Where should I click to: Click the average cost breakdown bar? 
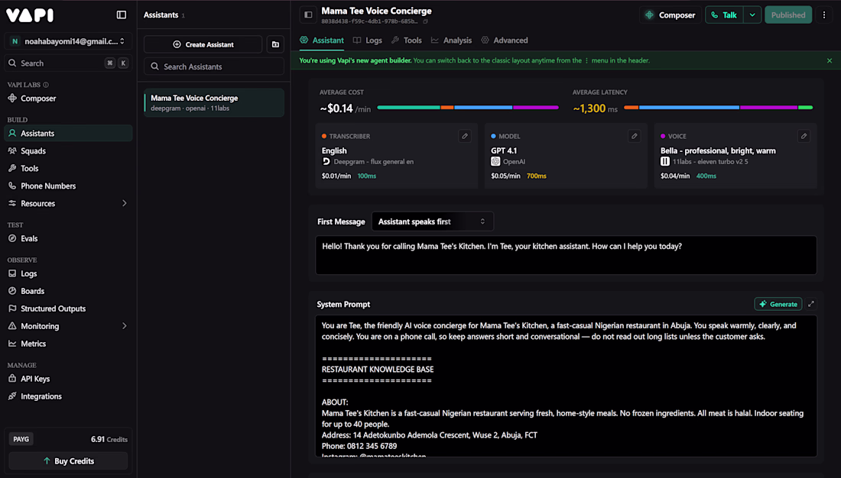pyautogui.click(x=468, y=108)
